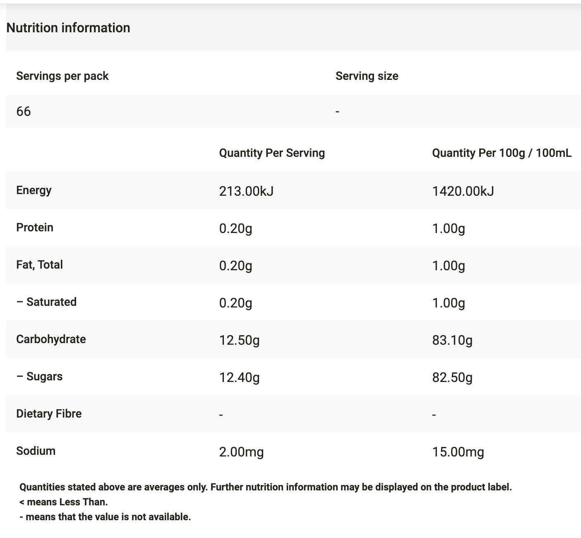The image size is (581, 538).
Task: Select the 83.10g carbohydrate per 100g value
Action: 452,340
